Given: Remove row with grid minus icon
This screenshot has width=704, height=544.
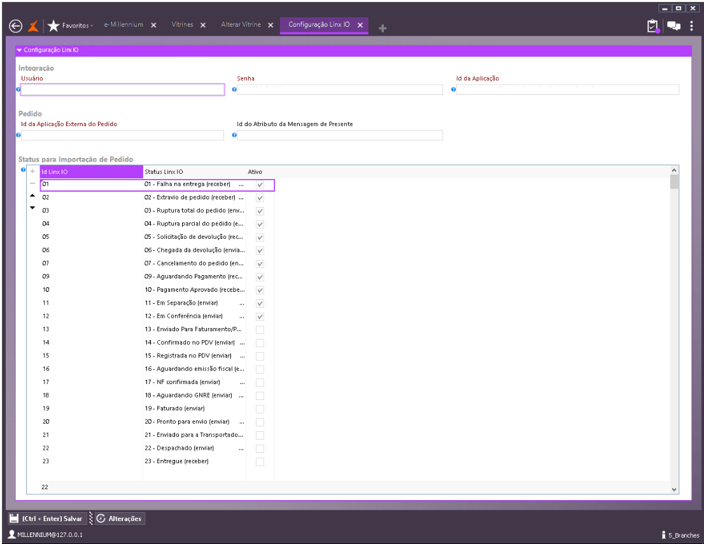Looking at the screenshot, I should pos(32,183).
